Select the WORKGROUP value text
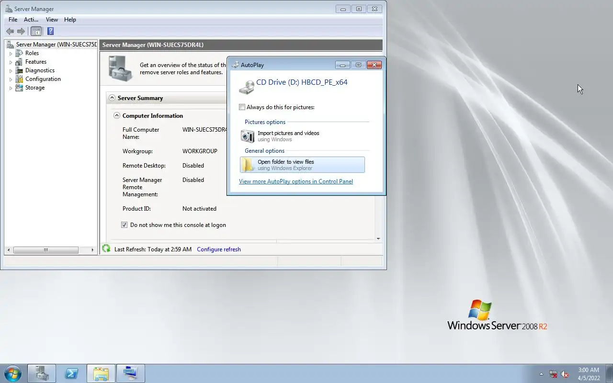 tap(200, 151)
